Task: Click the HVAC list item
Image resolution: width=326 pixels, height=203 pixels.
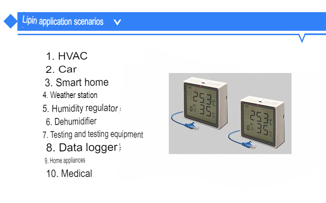Action: (67, 56)
